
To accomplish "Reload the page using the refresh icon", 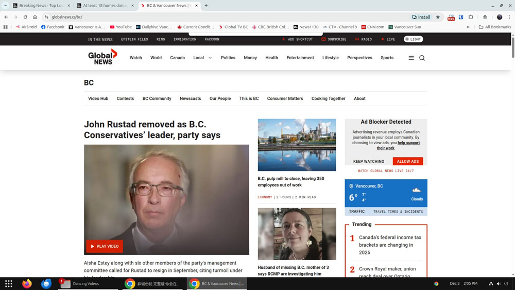I will (x=25, y=17).
